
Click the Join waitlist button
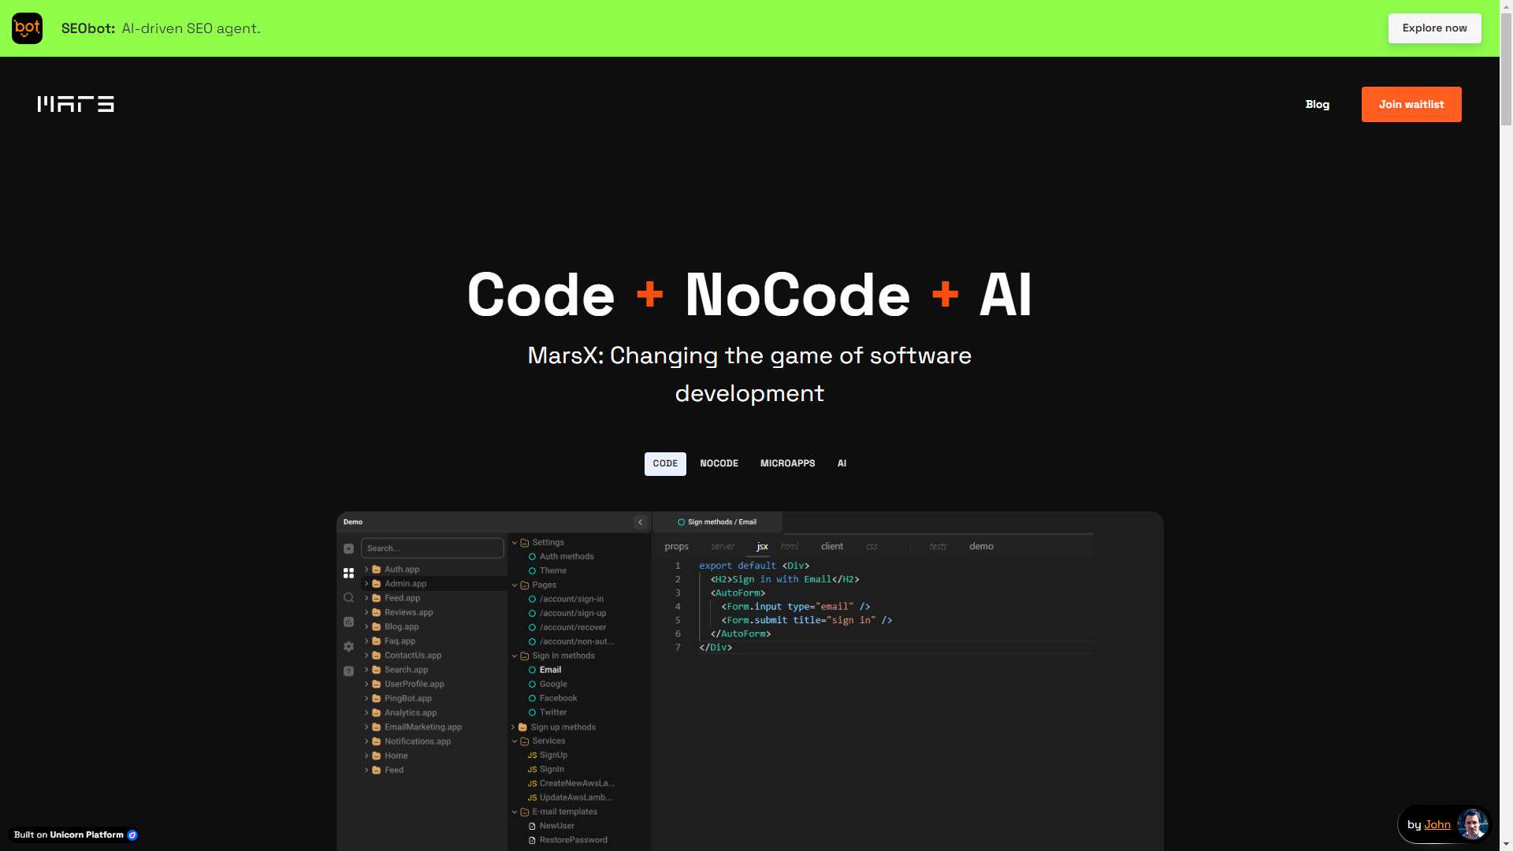(x=1411, y=104)
